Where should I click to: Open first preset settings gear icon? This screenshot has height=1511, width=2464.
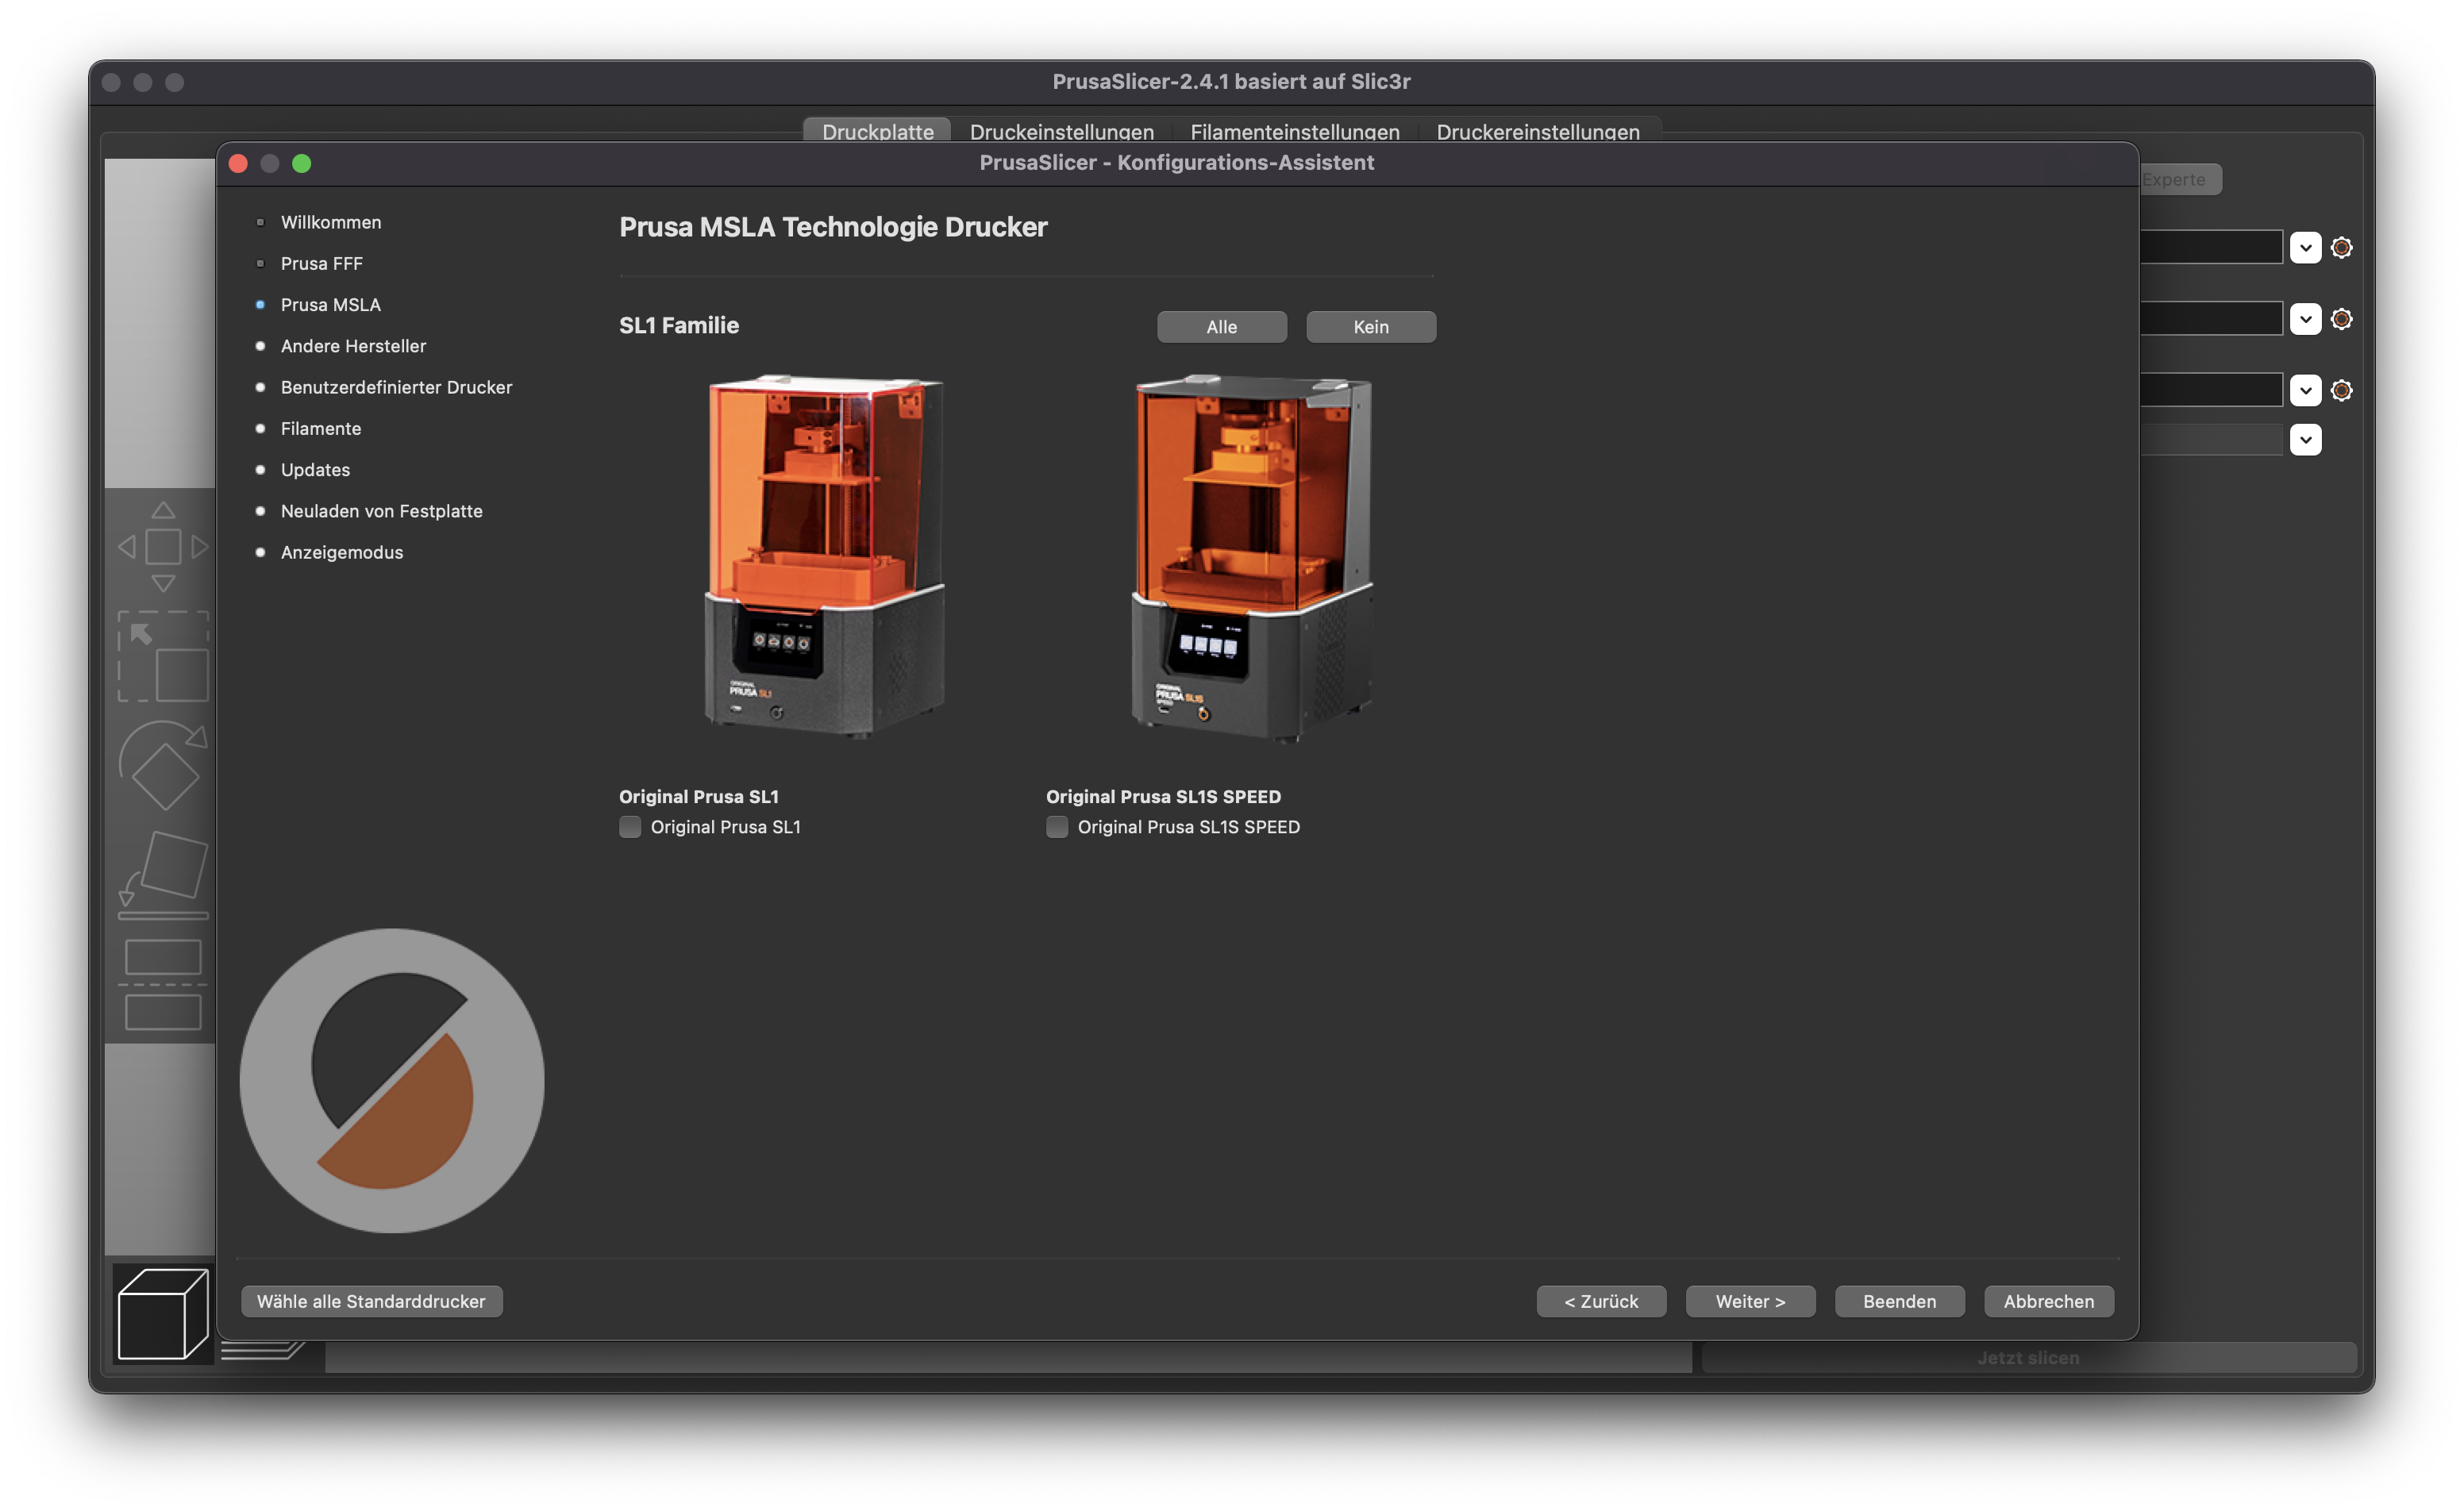[x=2341, y=247]
